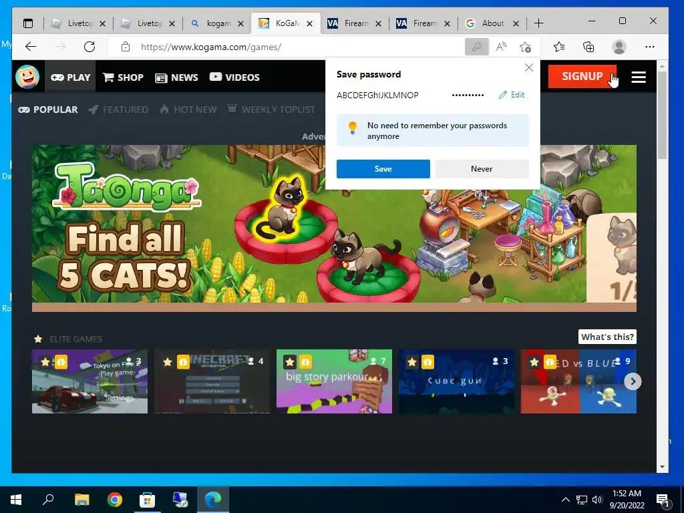Click the SIGNUP button

tap(582, 76)
